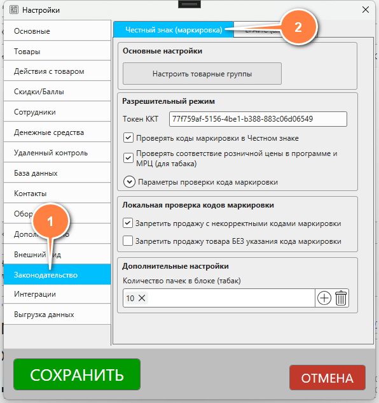Open 'База данных' section
The width and height of the screenshot is (379, 403).
click(57, 173)
